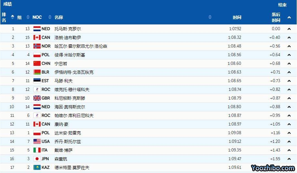The height and width of the screenshot is (173, 297).
Task: Click the Japan flag beside JPN
Action: (37, 159)
